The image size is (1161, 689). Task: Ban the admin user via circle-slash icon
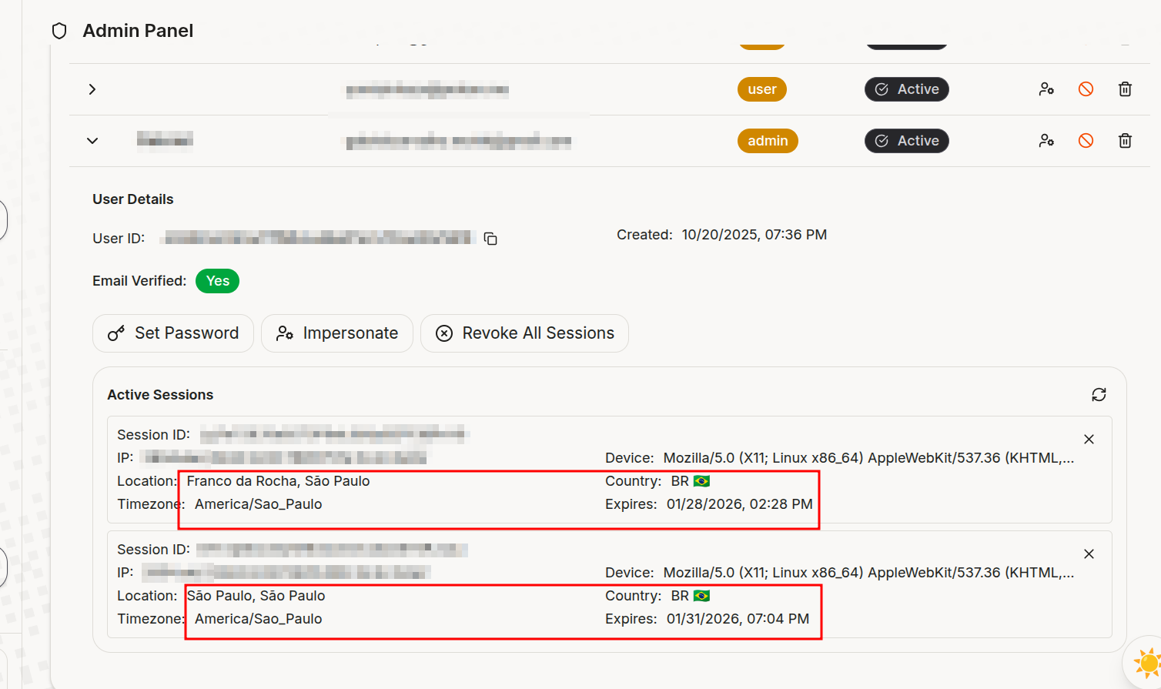1085,141
